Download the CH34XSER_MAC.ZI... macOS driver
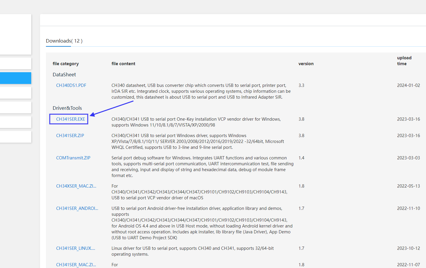Image resolution: width=426 pixels, height=268 pixels. click(76, 186)
